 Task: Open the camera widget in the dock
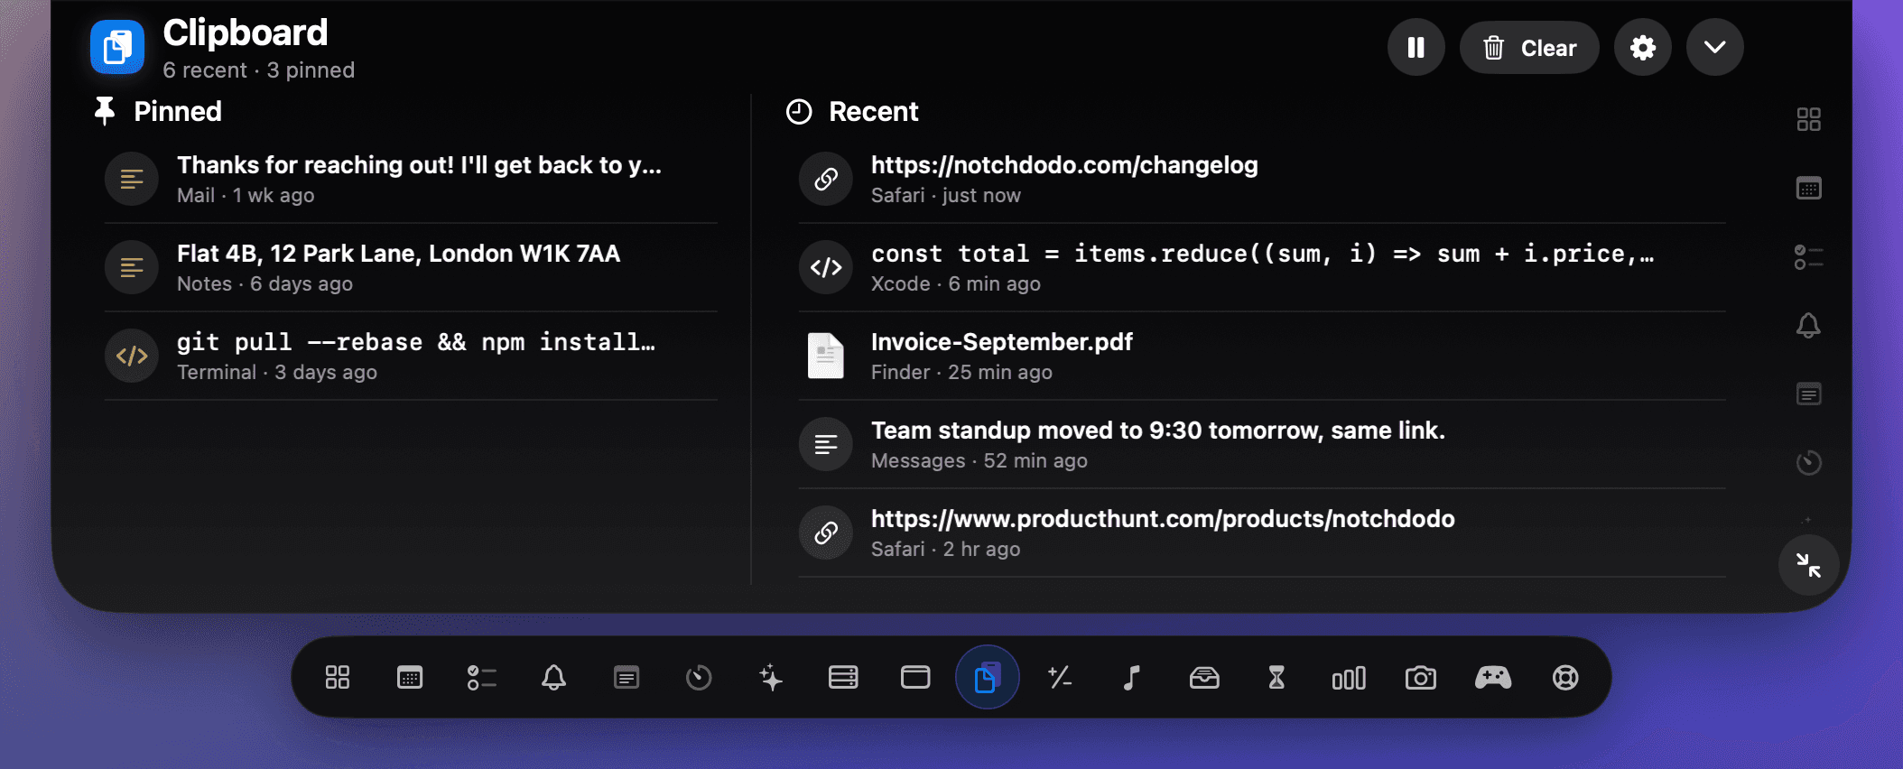click(x=1421, y=677)
